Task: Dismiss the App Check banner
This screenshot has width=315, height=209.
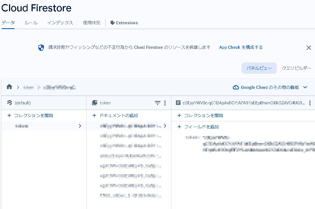Action: pos(309,48)
